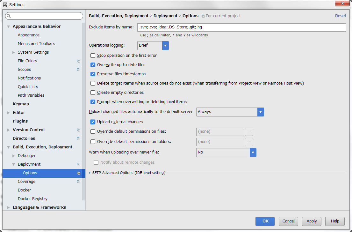The image size is (352, 232).
Task: Click the project-level icon beside File Colors
Action: (78, 61)
